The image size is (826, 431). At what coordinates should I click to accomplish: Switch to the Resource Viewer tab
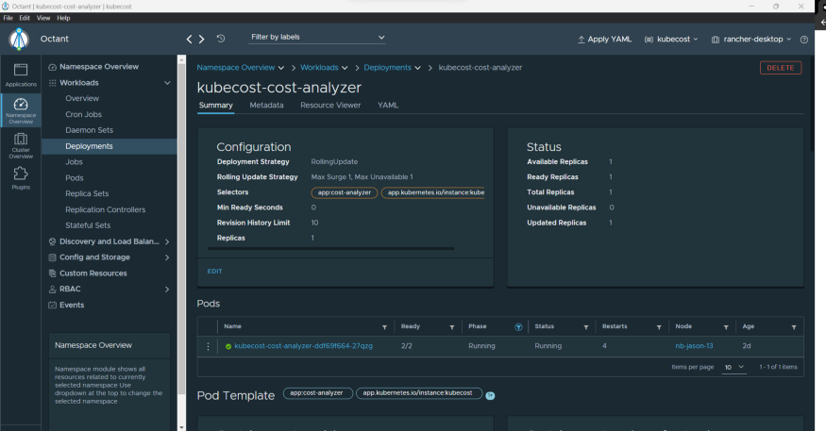click(330, 105)
